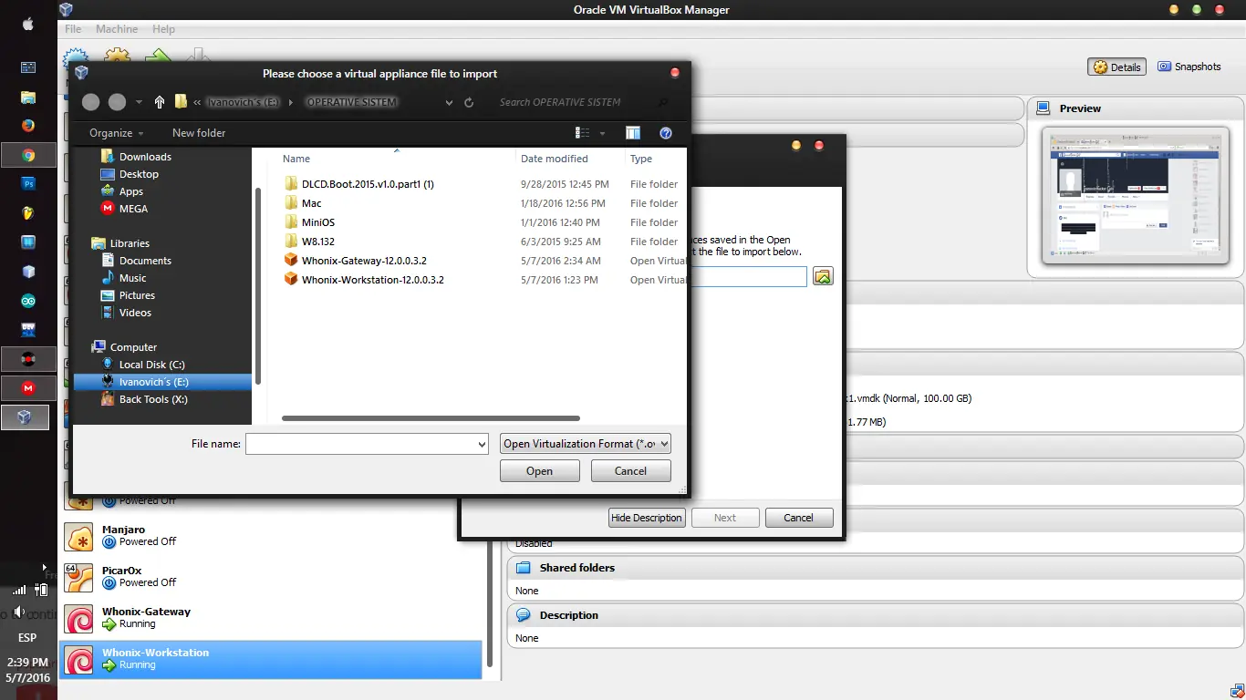
Task: Open MEGA app in the side taskbar
Action: pos(28,387)
